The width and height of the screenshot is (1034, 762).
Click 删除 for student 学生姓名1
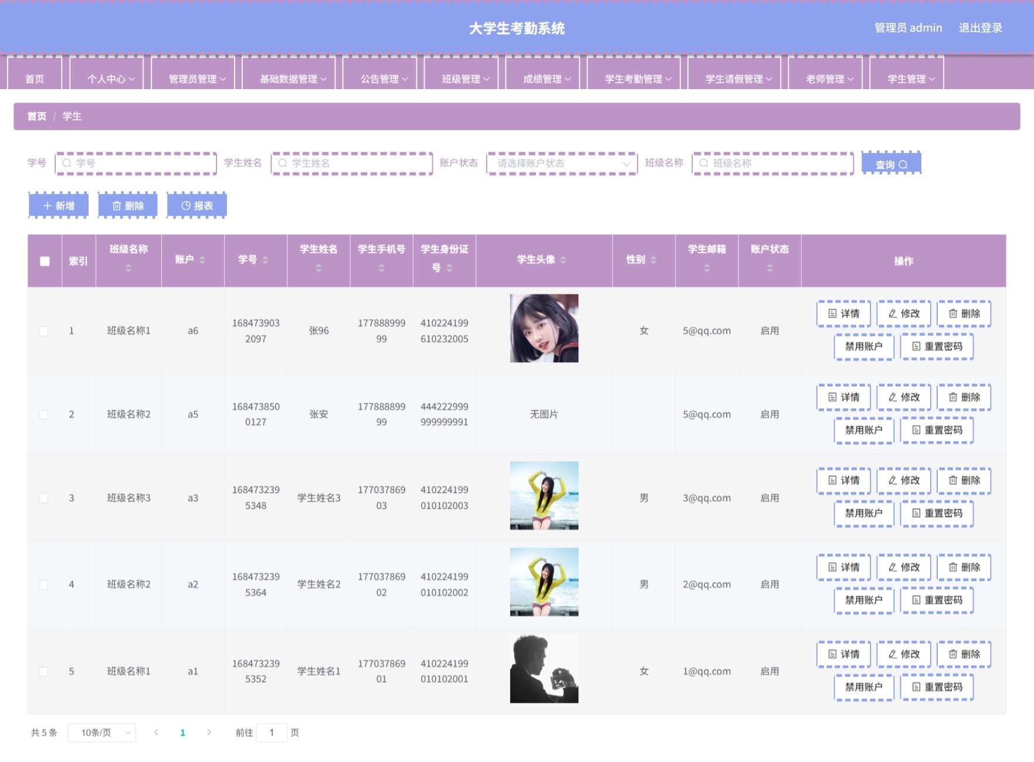click(964, 654)
